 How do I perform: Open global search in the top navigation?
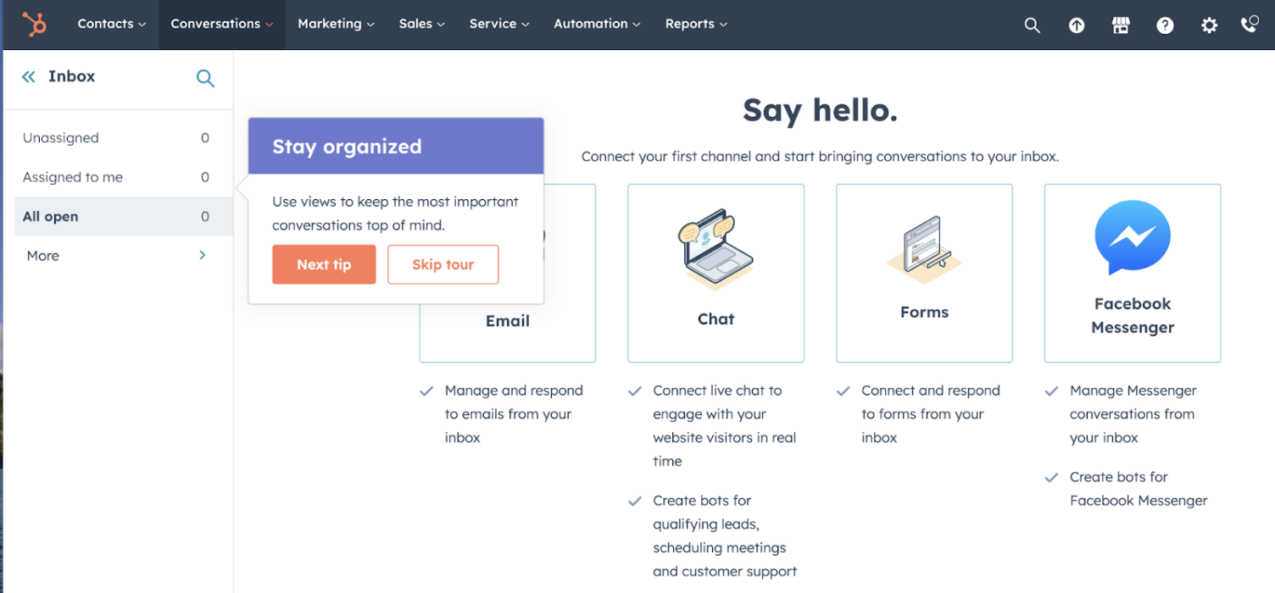coord(1032,25)
